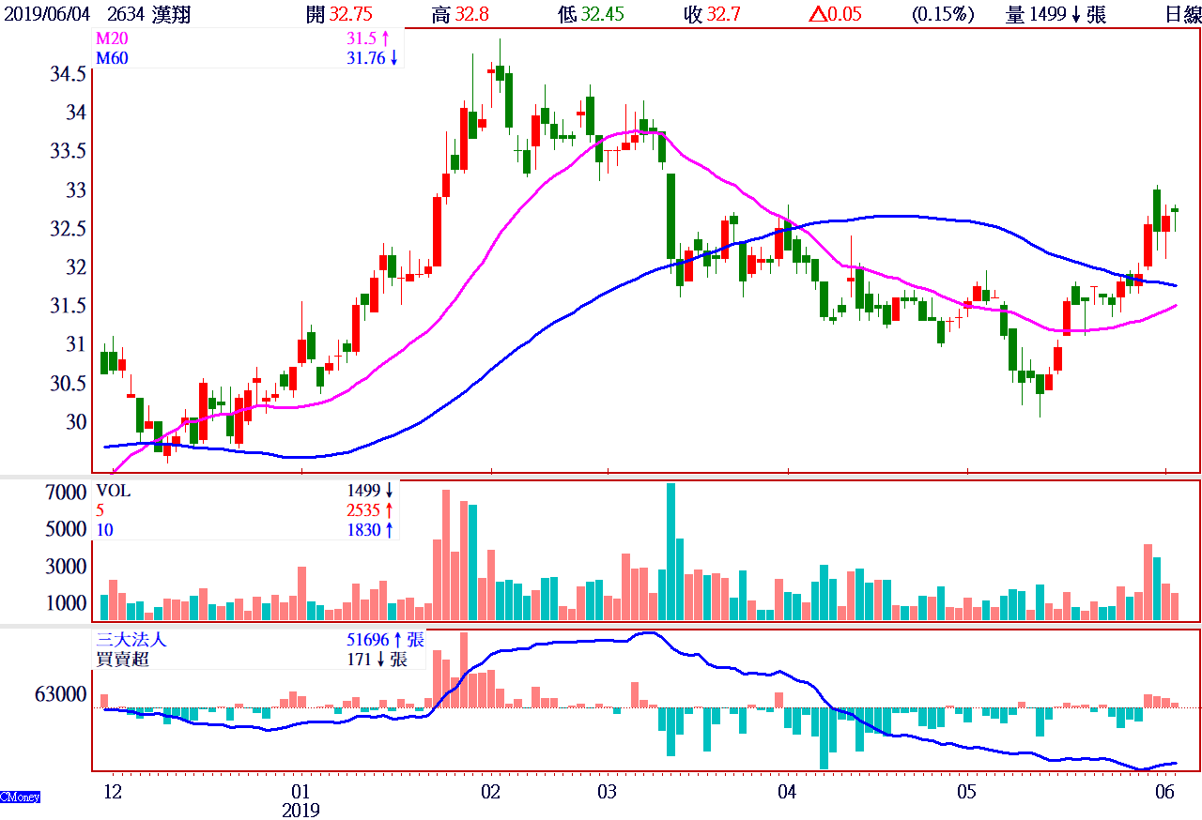This screenshot has height=820, width=1202.
Task: Click the net buy value 171 張
Action: coord(377,660)
